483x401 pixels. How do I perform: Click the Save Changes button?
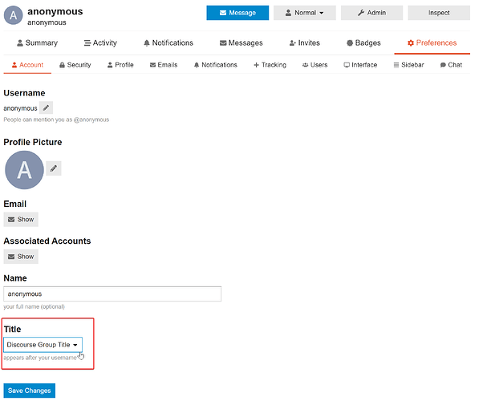pos(29,391)
